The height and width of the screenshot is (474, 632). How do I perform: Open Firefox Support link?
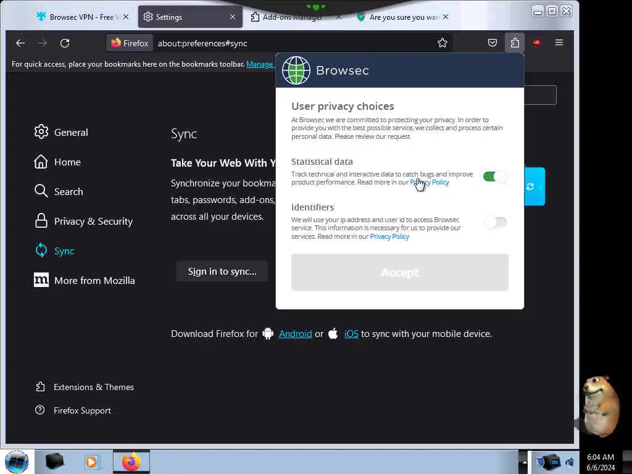tap(73, 410)
